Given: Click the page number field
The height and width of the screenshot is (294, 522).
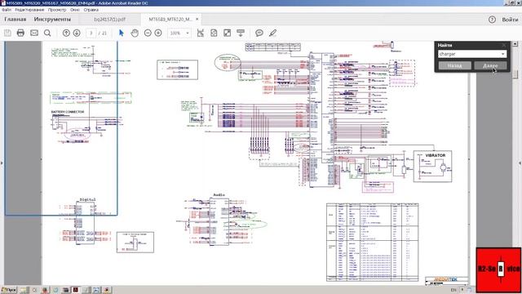Looking at the screenshot, I should point(91,33).
